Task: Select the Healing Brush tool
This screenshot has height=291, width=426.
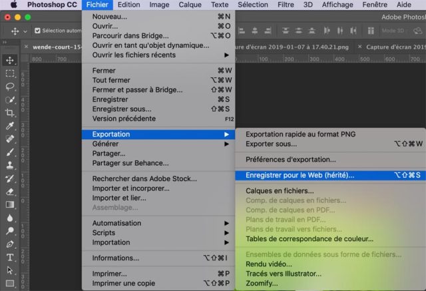Action: [x=10, y=139]
